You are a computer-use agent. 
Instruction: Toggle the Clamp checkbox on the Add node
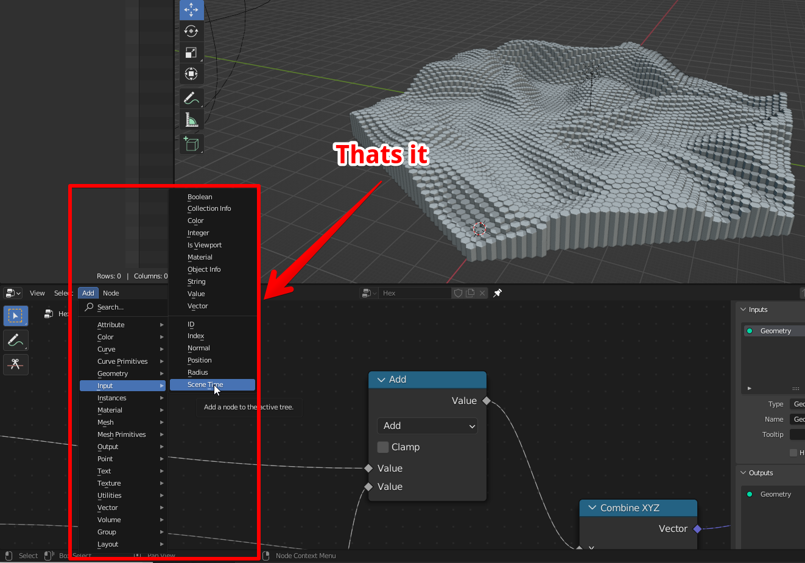pos(383,447)
